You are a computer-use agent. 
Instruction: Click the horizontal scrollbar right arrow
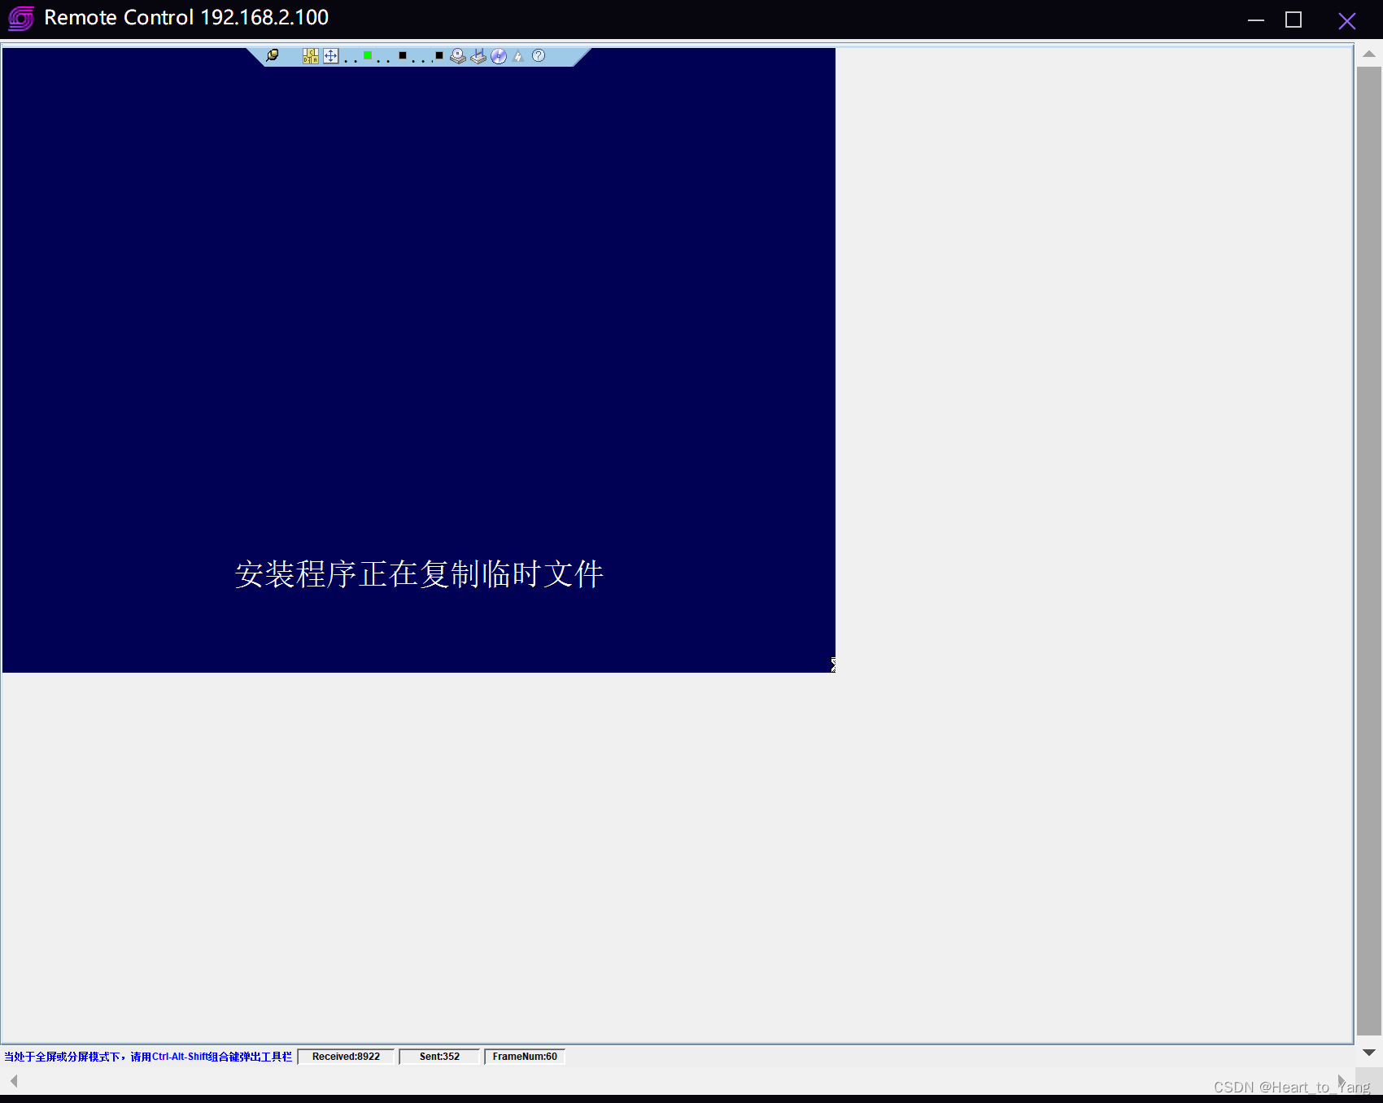pyautogui.click(x=1342, y=1082)
